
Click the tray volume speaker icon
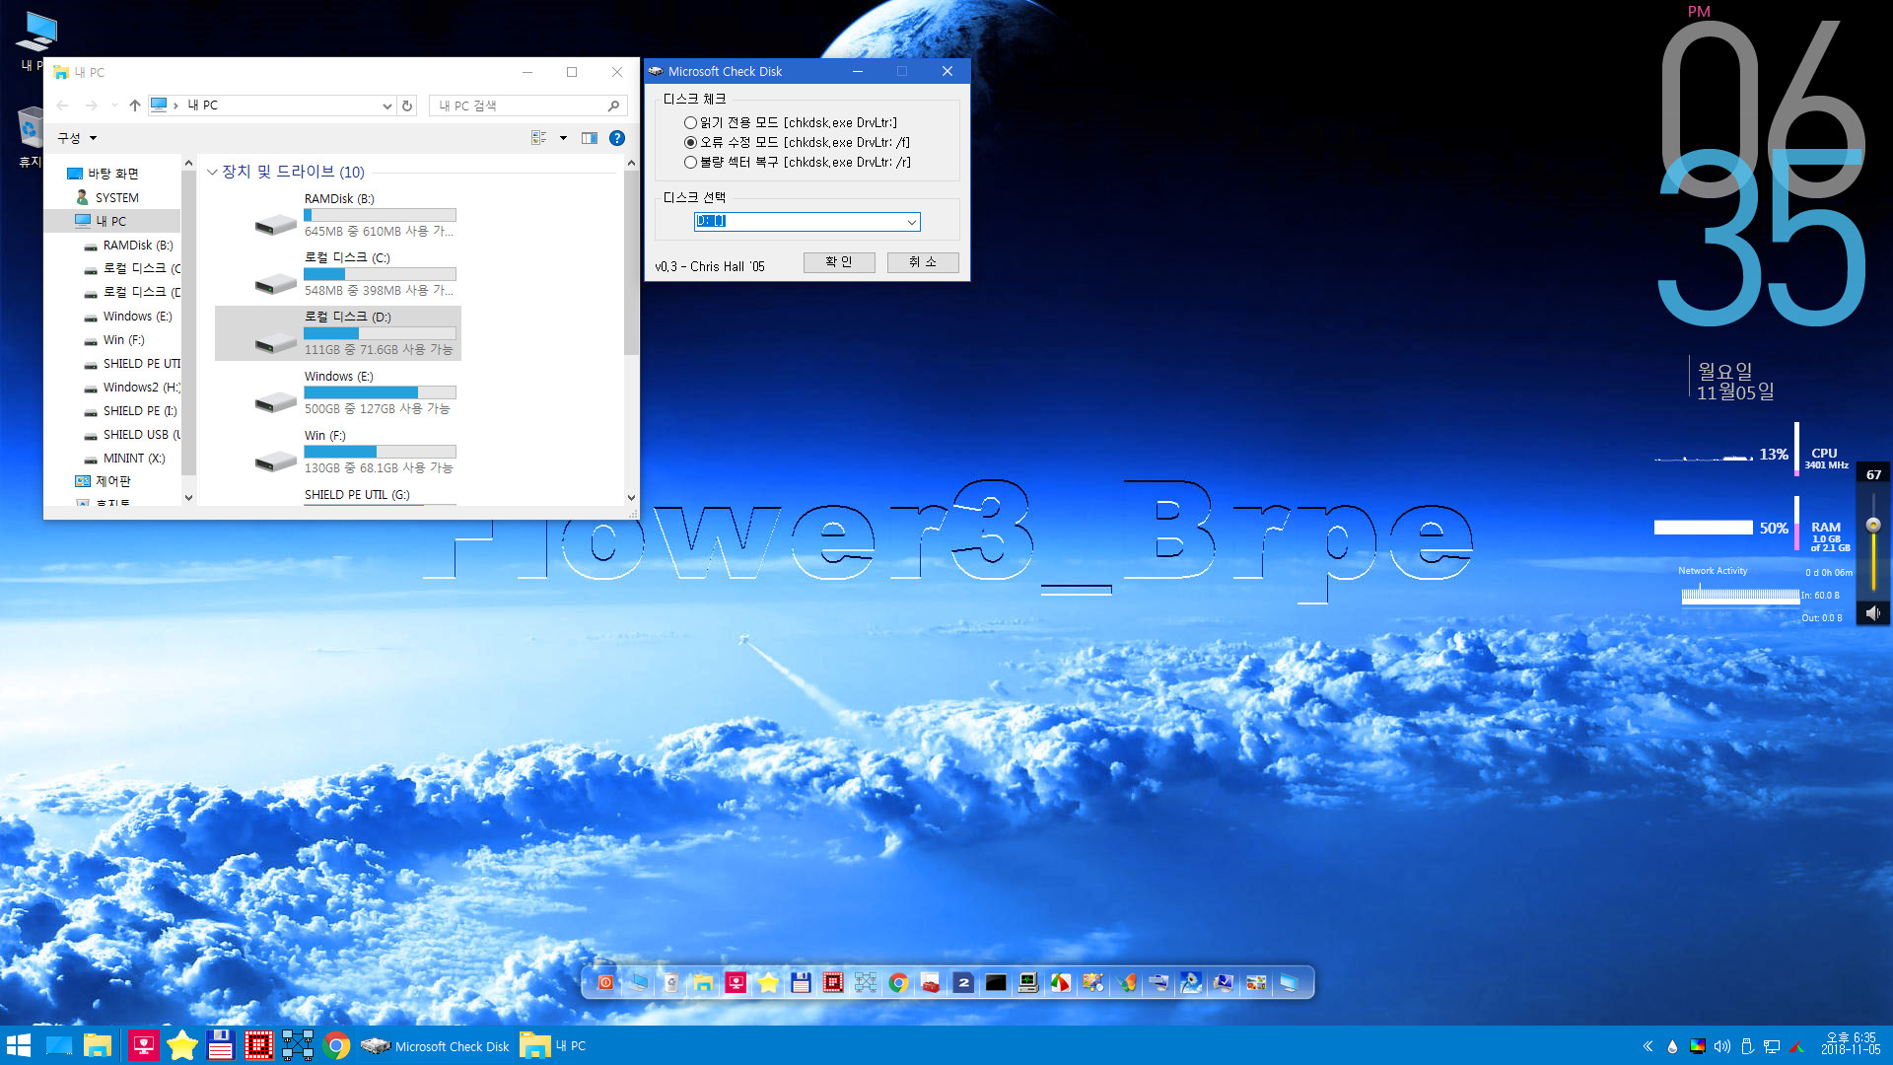[1722, 1046]
